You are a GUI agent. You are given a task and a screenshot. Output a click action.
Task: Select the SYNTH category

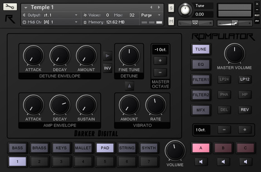[x=149, y=148]
